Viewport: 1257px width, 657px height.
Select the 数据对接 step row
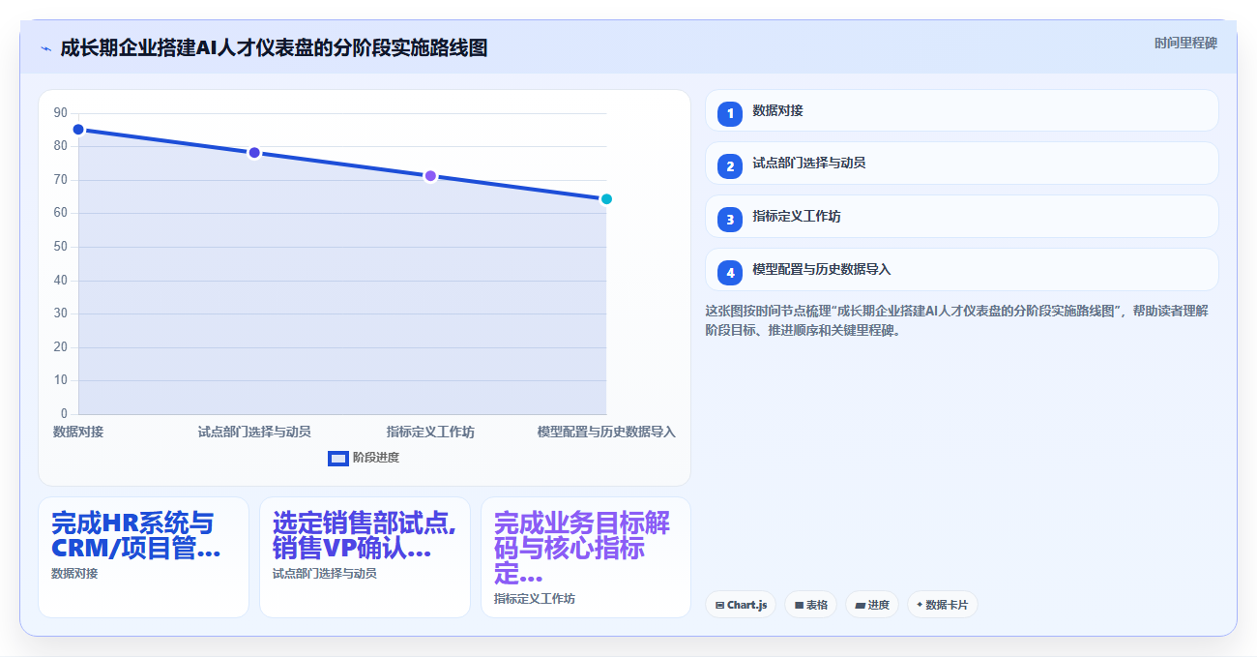click(x=962, y=110)
